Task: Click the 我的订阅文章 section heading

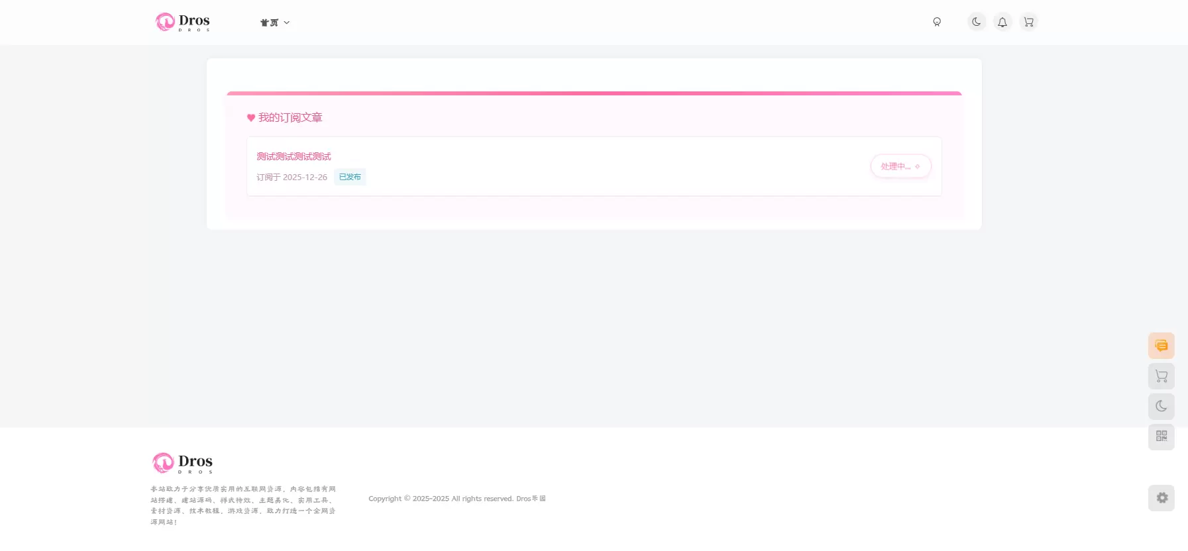Action: point(290,118)
